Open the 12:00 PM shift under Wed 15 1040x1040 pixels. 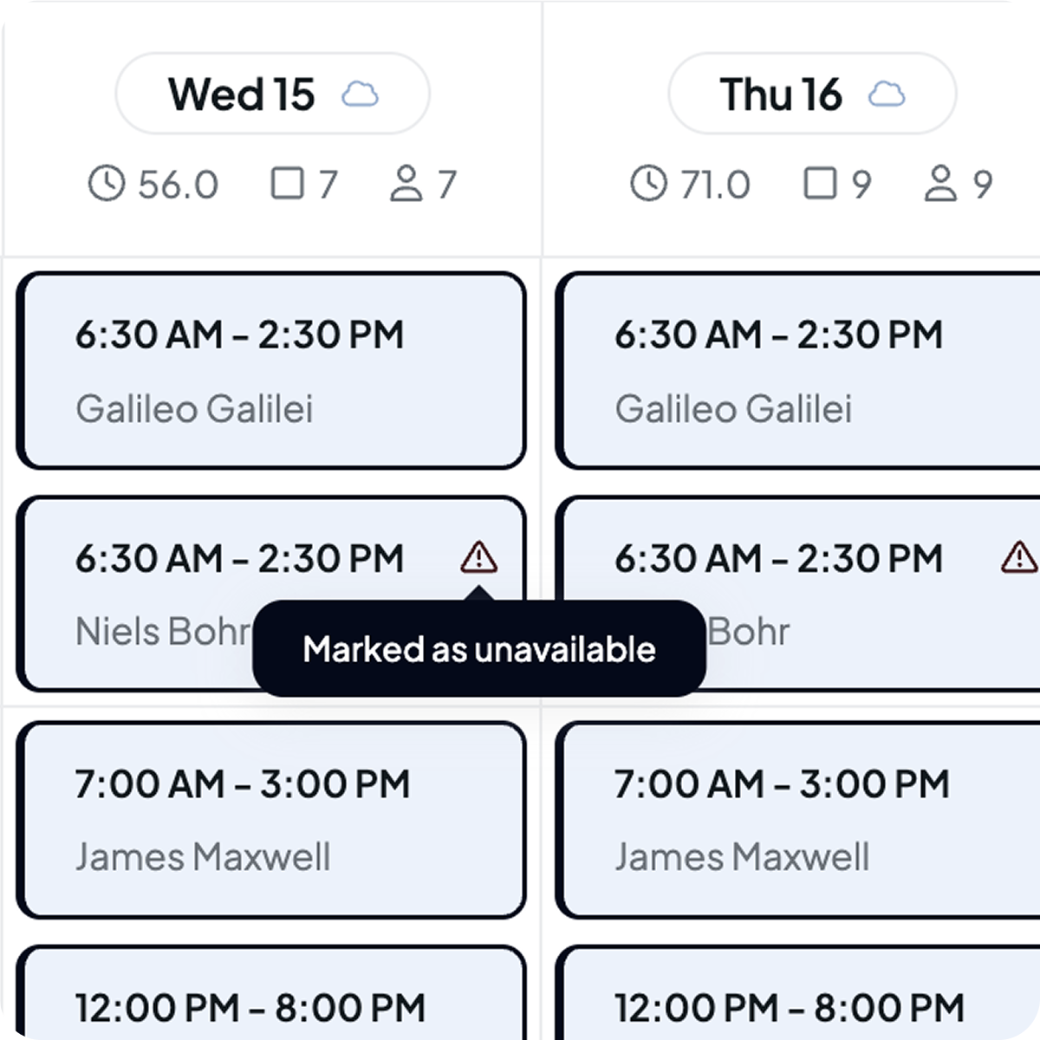[272, 1005]
